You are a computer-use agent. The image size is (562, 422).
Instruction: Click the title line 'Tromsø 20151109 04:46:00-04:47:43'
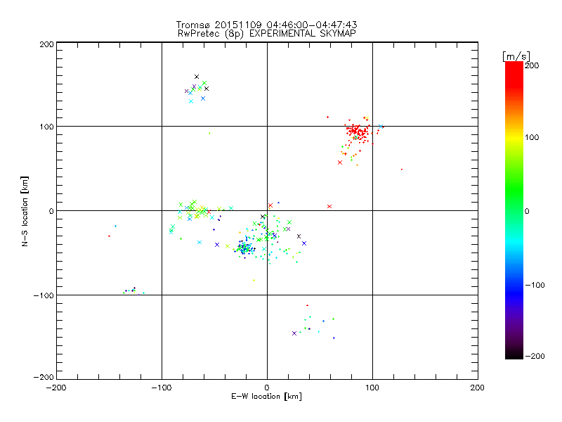[266, 25]
